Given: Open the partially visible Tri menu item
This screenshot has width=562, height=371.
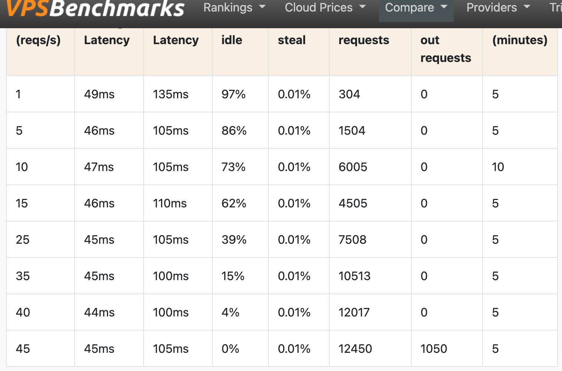Looking at the screenshot, I should [x=555, y=7].
